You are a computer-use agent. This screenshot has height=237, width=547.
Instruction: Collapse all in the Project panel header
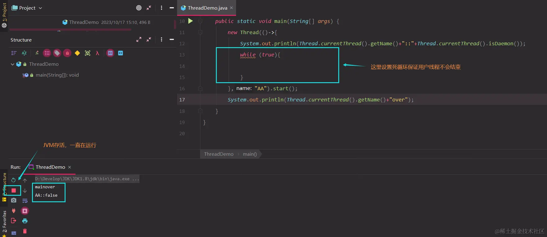149,8
